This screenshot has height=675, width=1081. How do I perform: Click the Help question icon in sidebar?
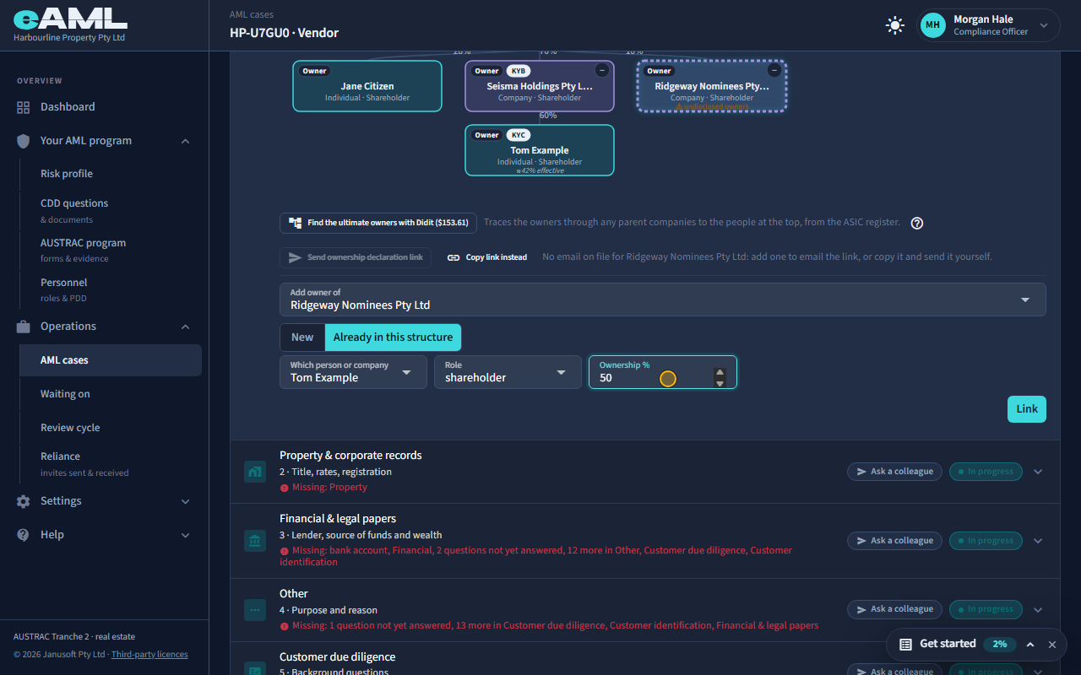(23, 535)
